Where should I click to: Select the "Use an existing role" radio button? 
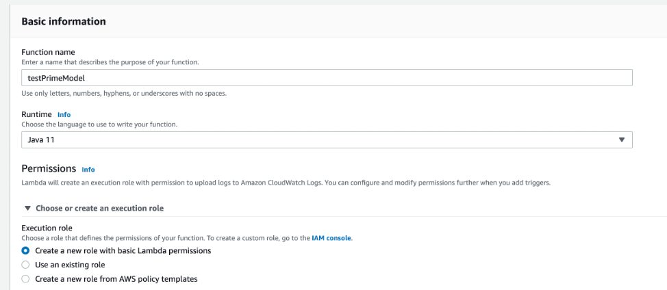coord(26,265)
